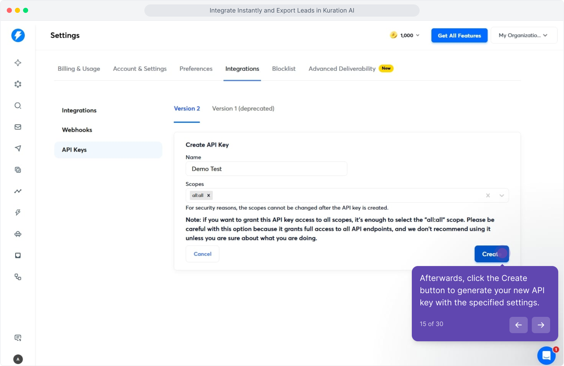Image resolution: width=564 pixels, height=366 pixels.
Task: Open the live chat support bubble
Action: click(546, 355)
